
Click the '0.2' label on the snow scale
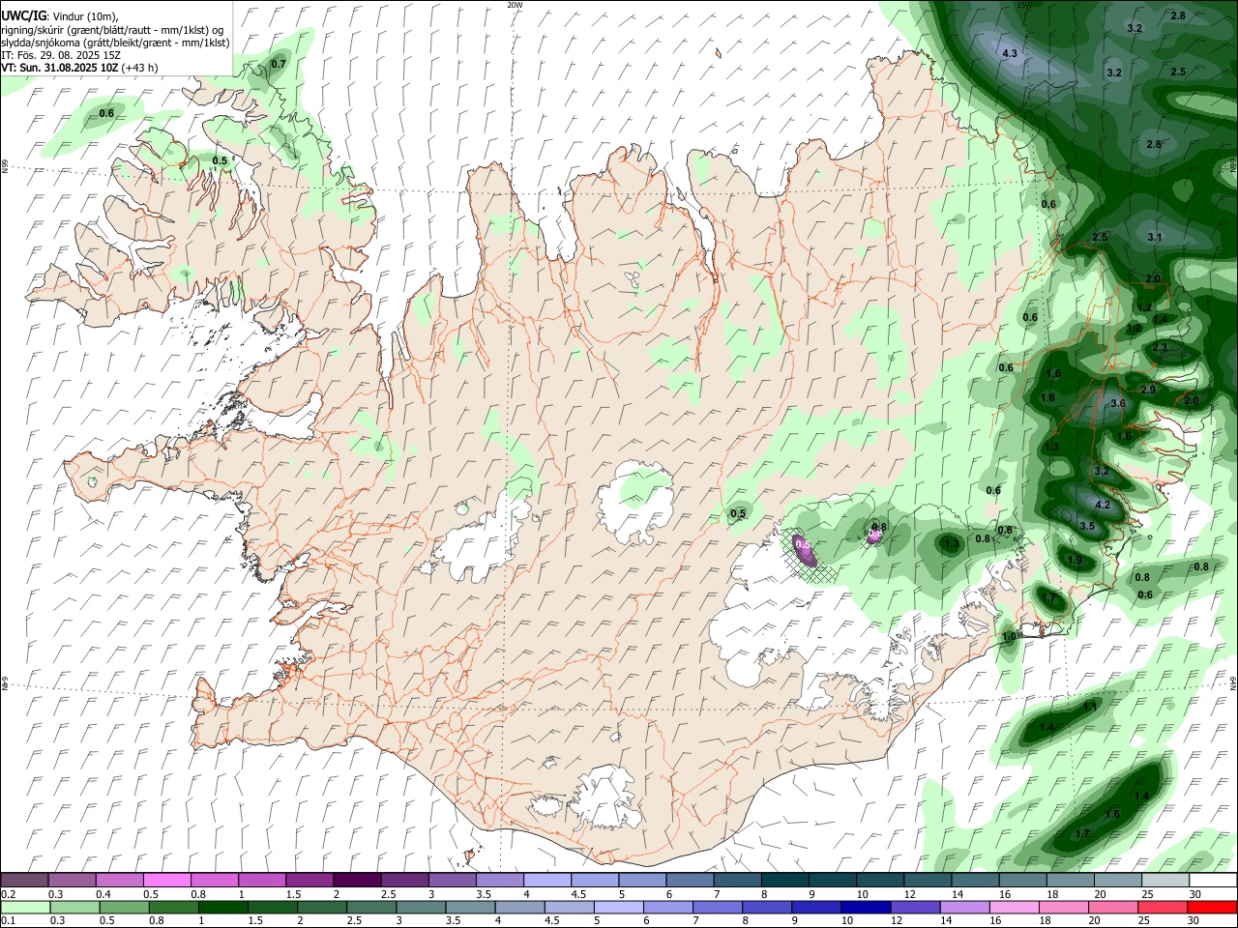pyautogui.click(x=8, y=894)
